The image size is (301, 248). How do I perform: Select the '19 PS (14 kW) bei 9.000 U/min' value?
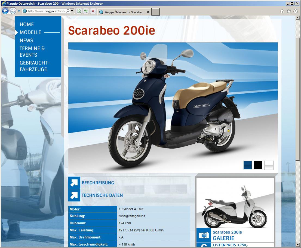coord(141,230)
